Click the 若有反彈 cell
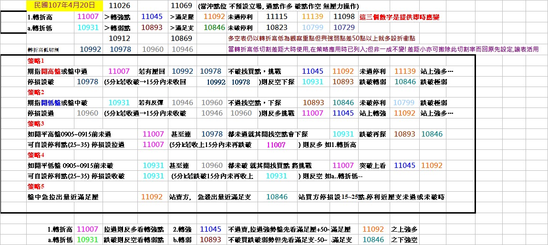This screenshot has width=548, height=245. [152, 103]
